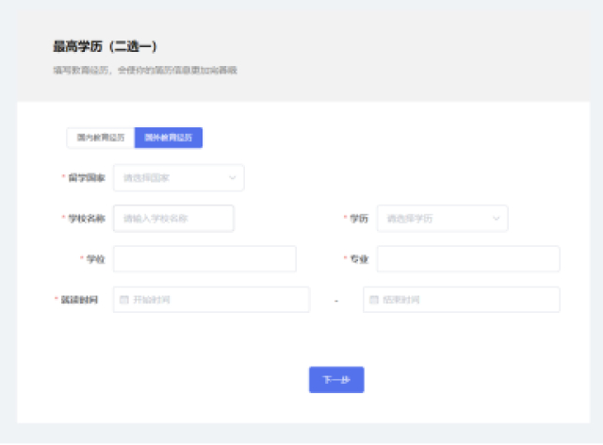Click the 留学国家 field label
This screenshot has height=445, width=603.
pyautogui.click(x=87, y=178)
